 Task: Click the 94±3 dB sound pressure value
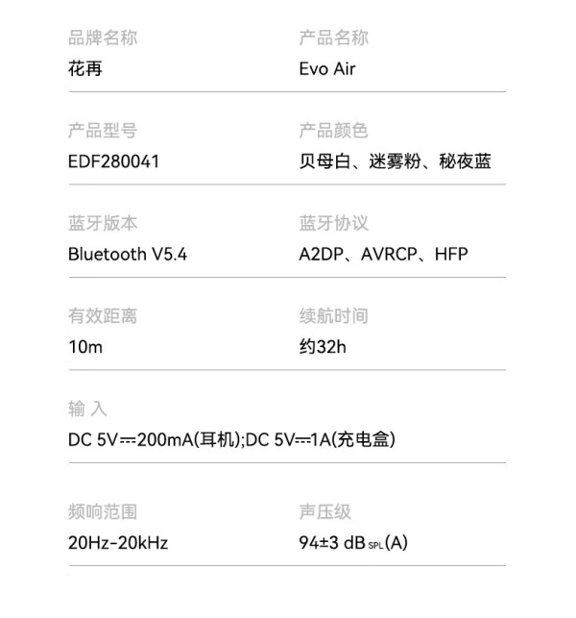pos(353,543)
